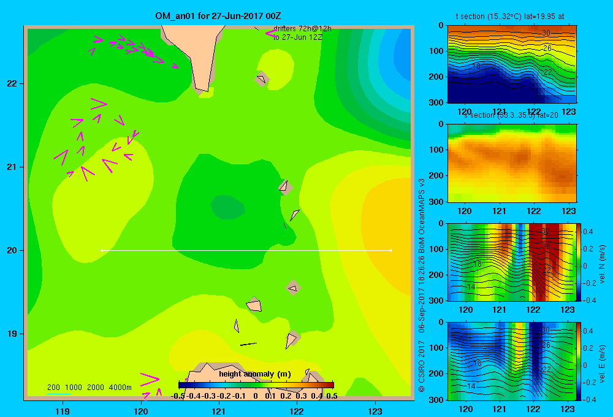The height and width of the screenshot is (417, 613).
Task: Select the temperature section panel
Action: click(x=512, y=64)
